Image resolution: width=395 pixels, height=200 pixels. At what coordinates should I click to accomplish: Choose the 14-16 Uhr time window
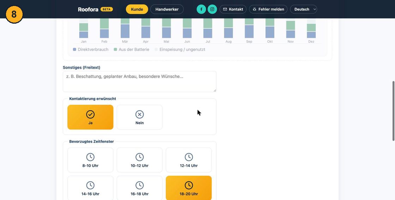tap(90, 188)
